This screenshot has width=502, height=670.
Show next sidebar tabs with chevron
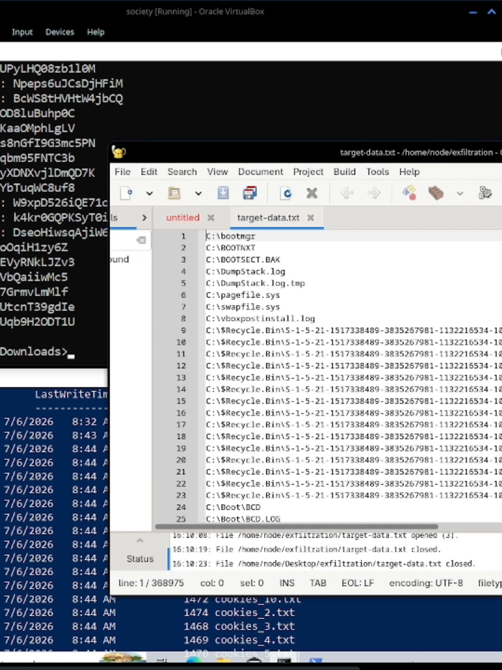(144, 218)
